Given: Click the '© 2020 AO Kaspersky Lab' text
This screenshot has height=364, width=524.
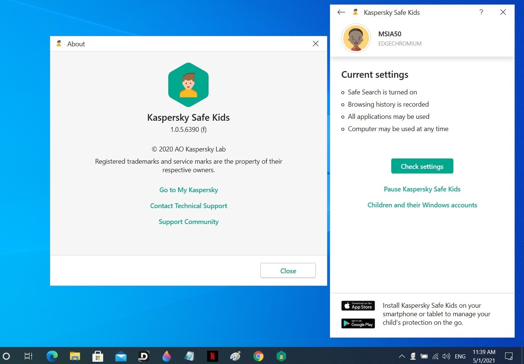Looking at the screenshot, I should click(x=189, y=149).
